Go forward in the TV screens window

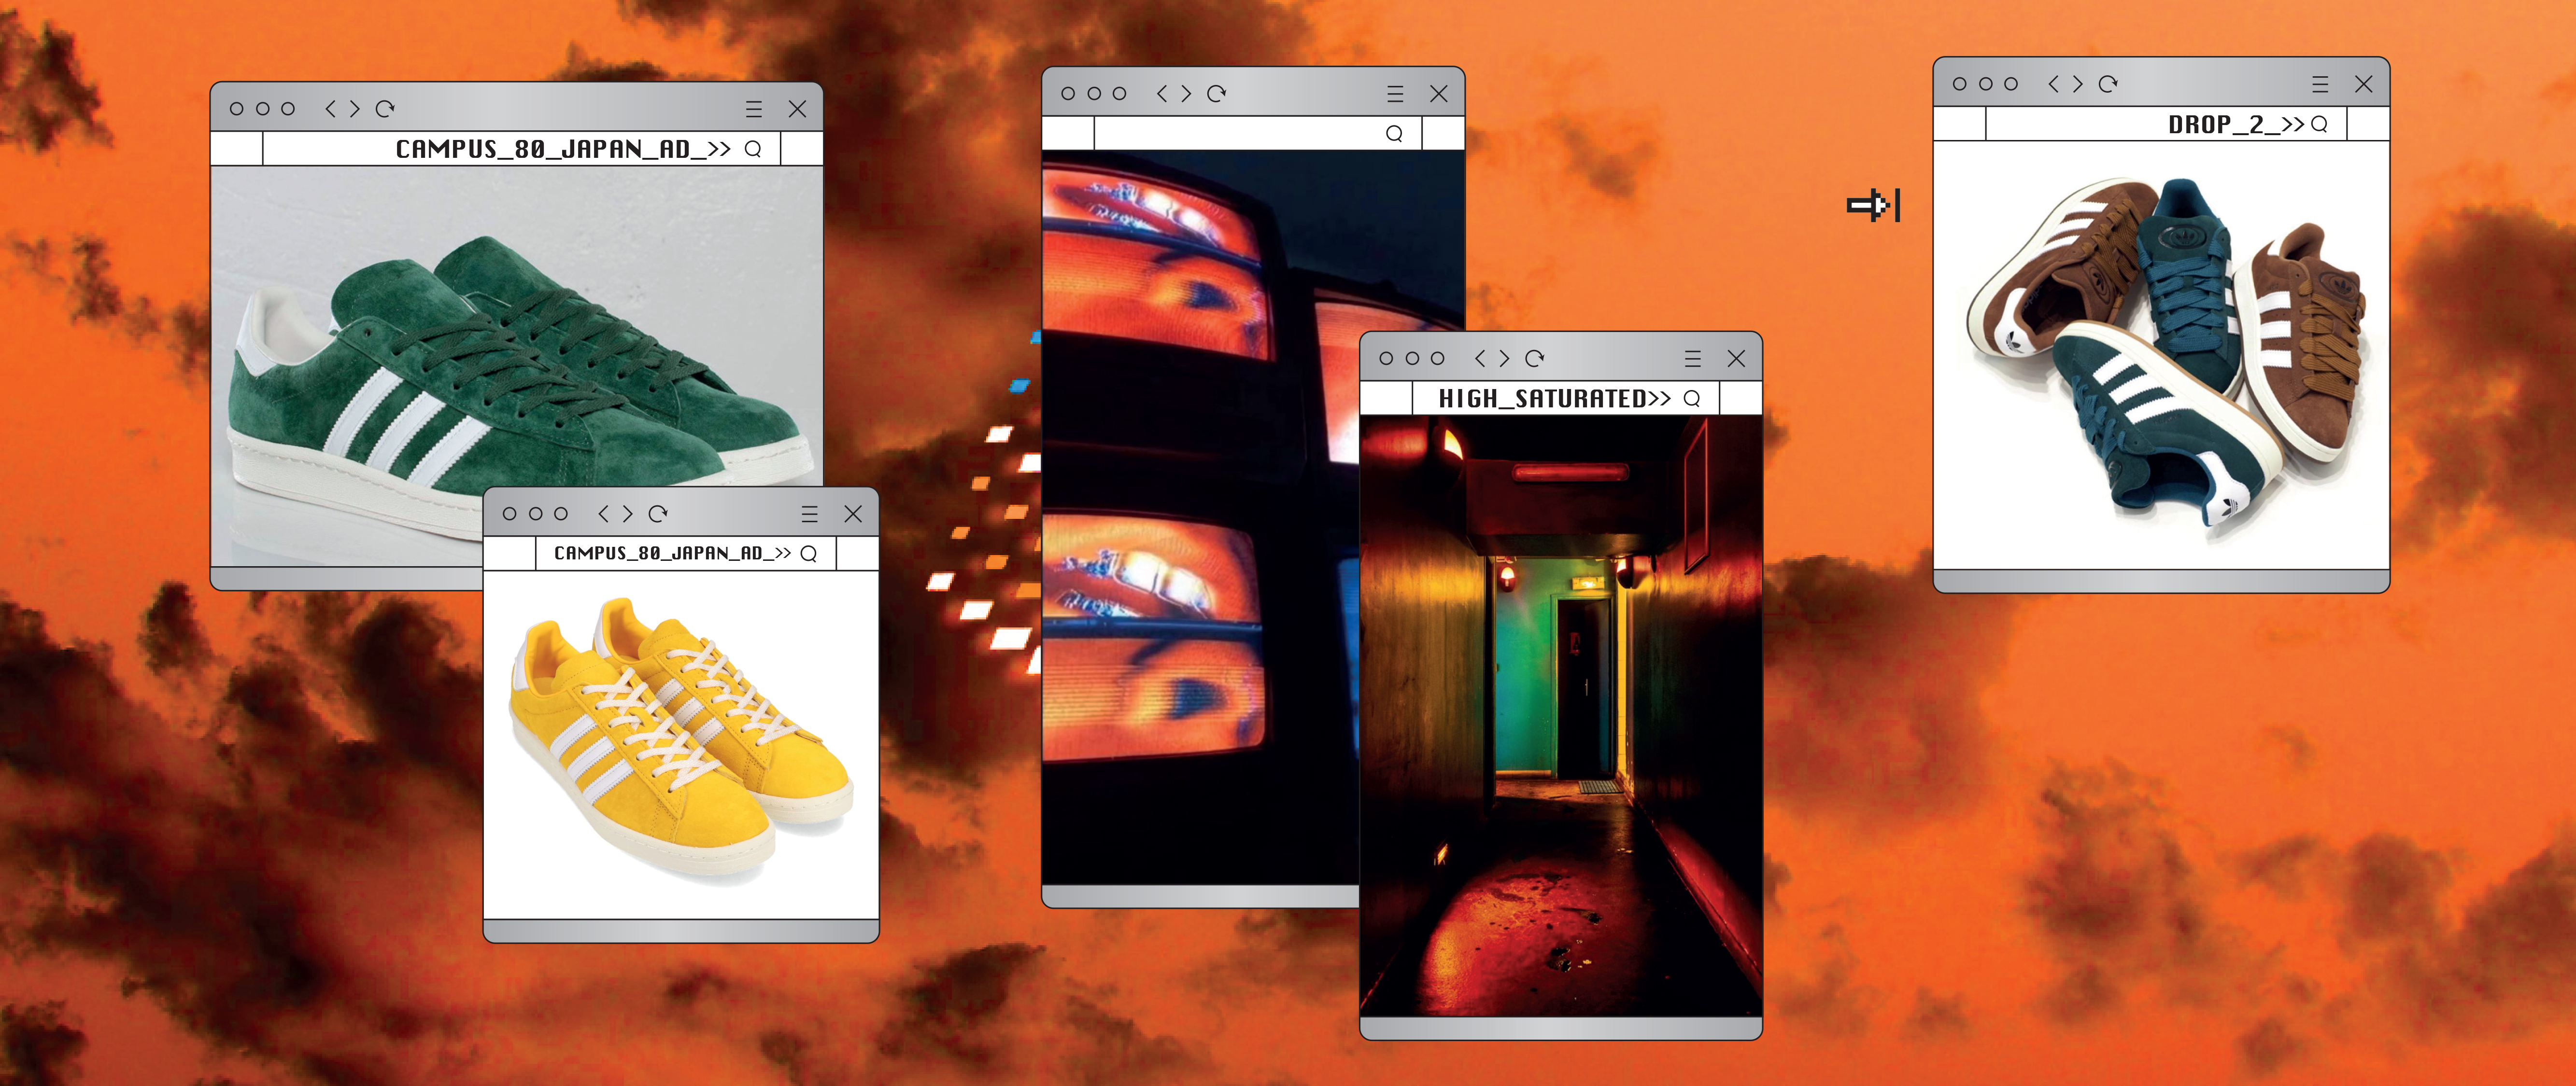pyautogui.click(x=1186, y=94)
